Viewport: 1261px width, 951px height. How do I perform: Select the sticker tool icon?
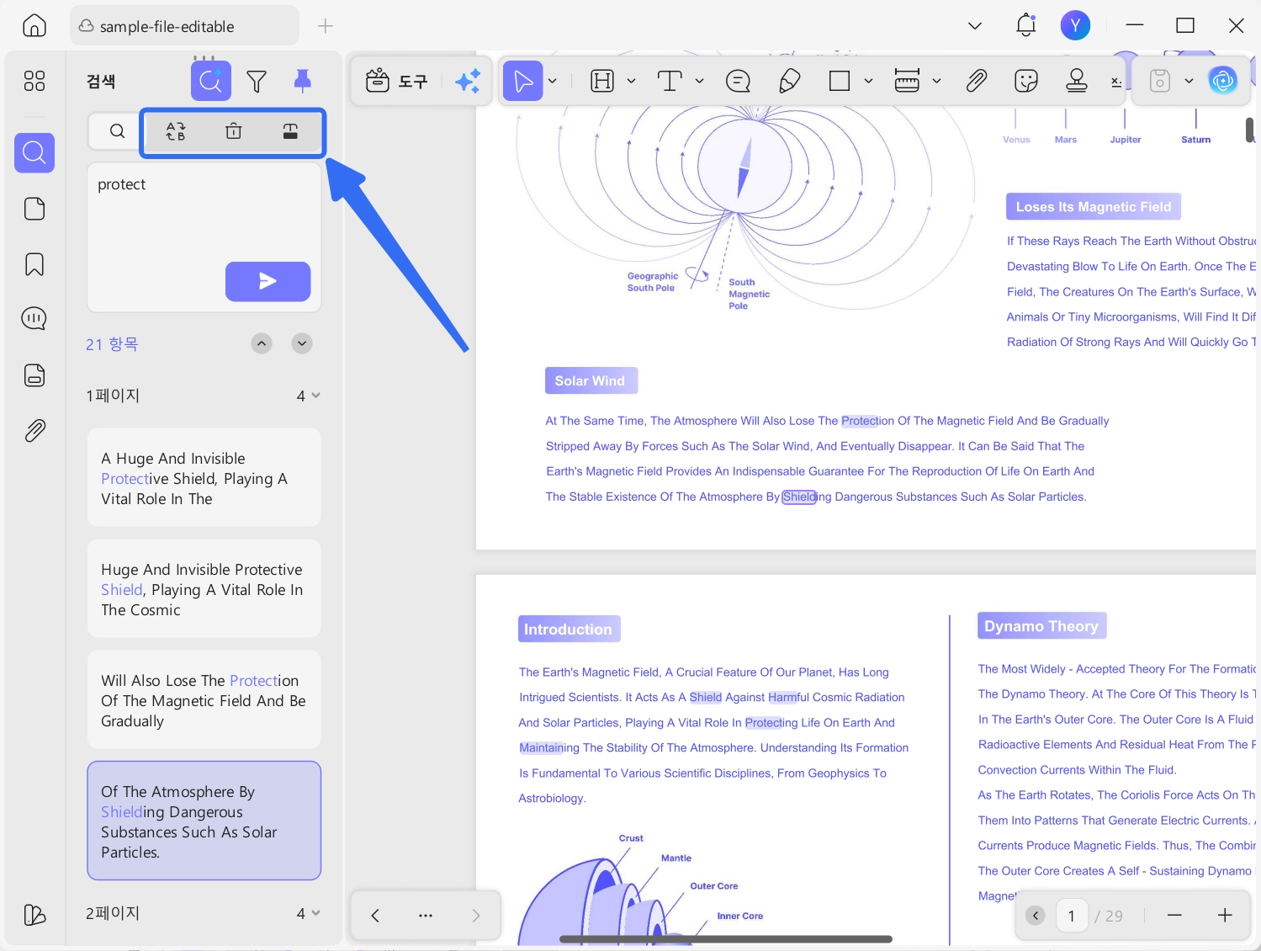click(1026, 81)
